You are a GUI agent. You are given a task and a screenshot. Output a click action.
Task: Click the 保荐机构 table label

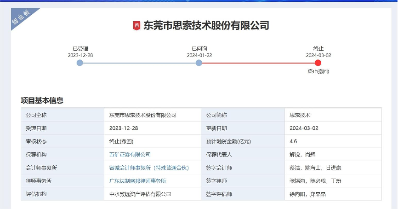(36, 155)
